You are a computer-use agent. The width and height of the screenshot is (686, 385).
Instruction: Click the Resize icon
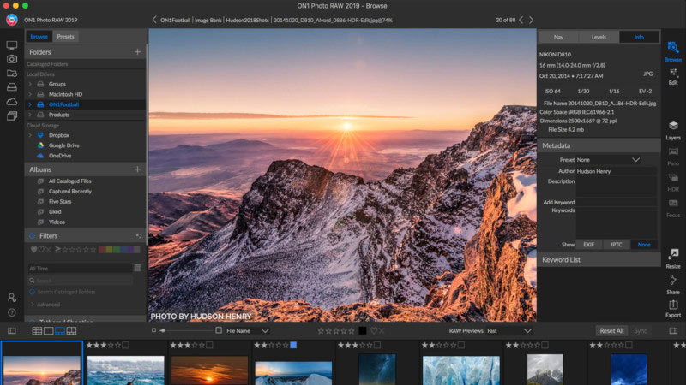(x=673, y=258)
